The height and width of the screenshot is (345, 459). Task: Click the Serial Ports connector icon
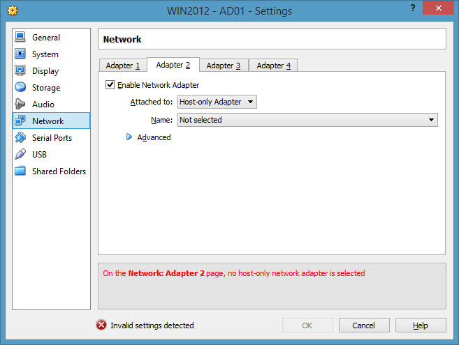pos(20,138)
